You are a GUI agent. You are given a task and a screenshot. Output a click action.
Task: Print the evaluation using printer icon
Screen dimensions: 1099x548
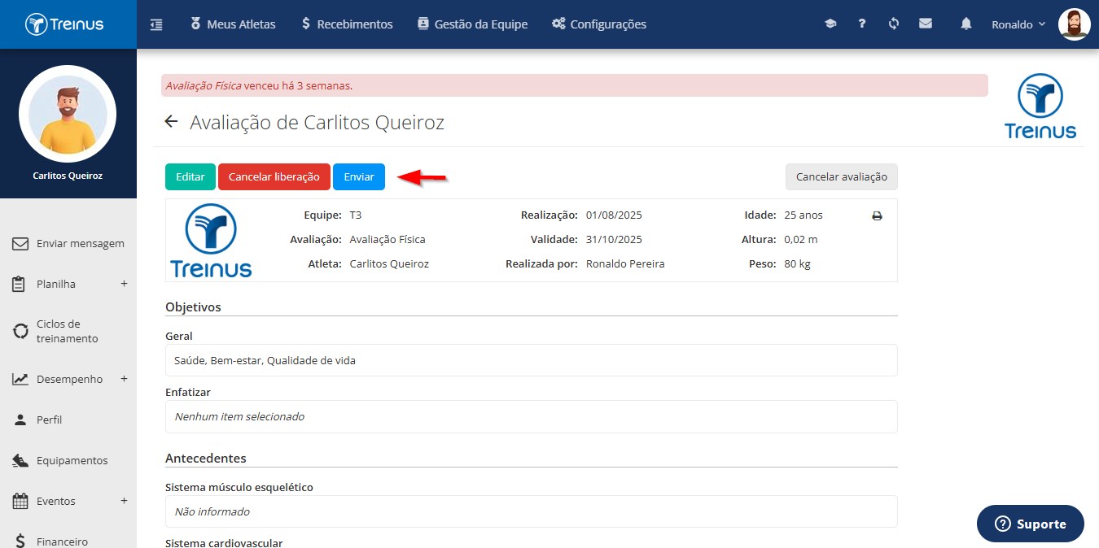pos(877,216)
